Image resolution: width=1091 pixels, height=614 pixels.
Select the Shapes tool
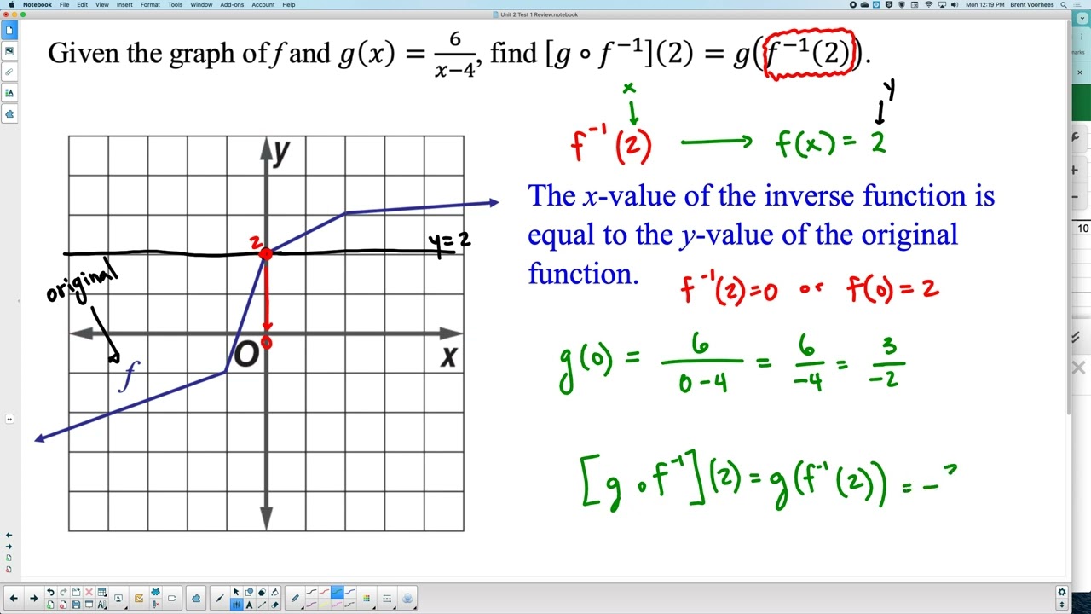click(x=249, y=592)
